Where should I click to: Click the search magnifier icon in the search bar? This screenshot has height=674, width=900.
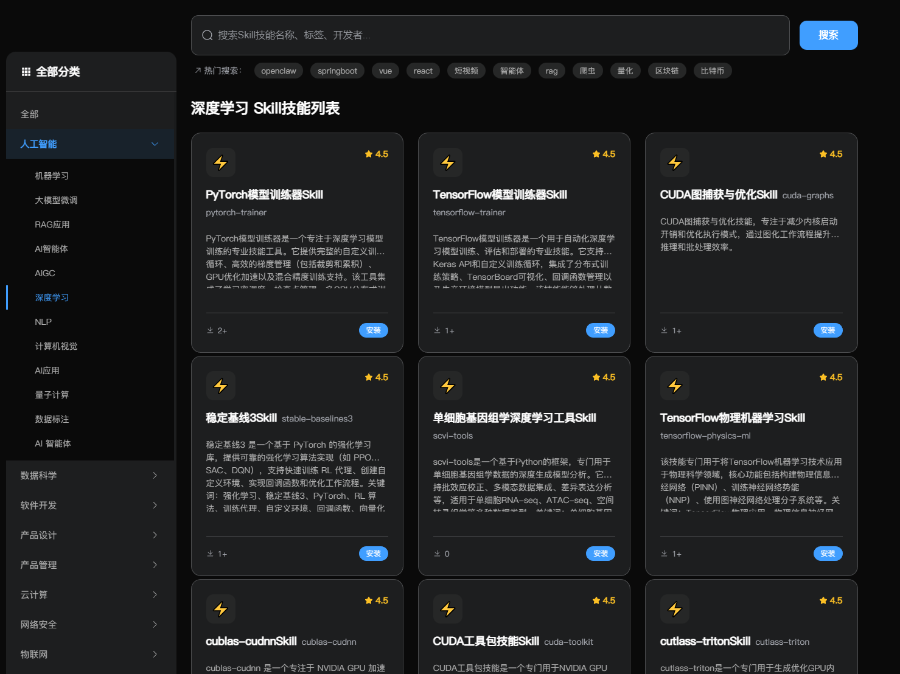[207, 35]
